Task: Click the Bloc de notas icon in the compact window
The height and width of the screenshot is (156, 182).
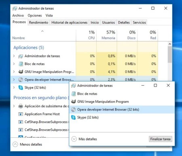Action: tap(74, 94)
